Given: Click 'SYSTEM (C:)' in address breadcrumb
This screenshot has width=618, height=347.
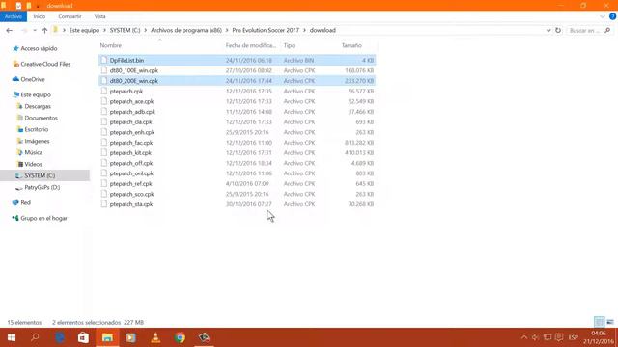Looking at the screenshot, I should 125,30.
